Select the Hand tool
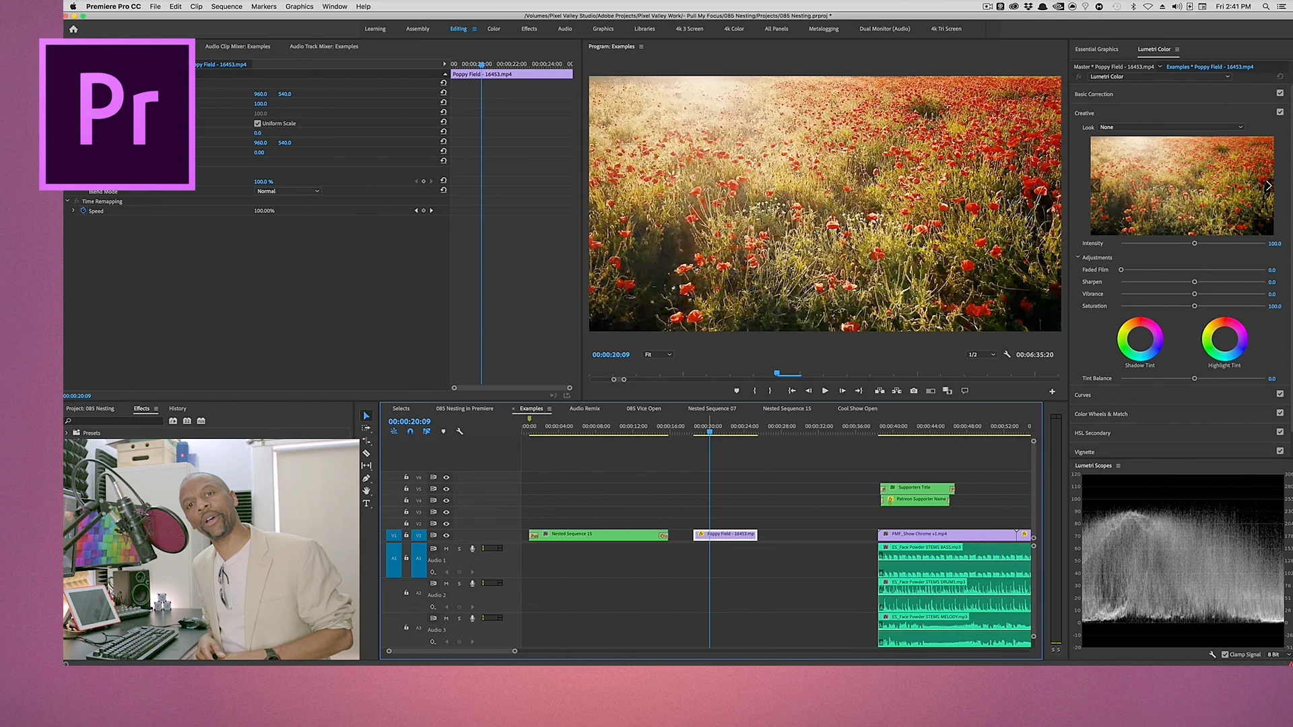Viewport: 1293px width, 727px height. (366, 491)
